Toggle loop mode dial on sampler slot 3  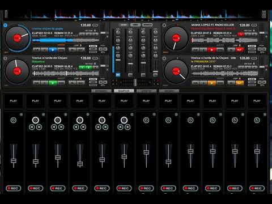pos(58,120)
